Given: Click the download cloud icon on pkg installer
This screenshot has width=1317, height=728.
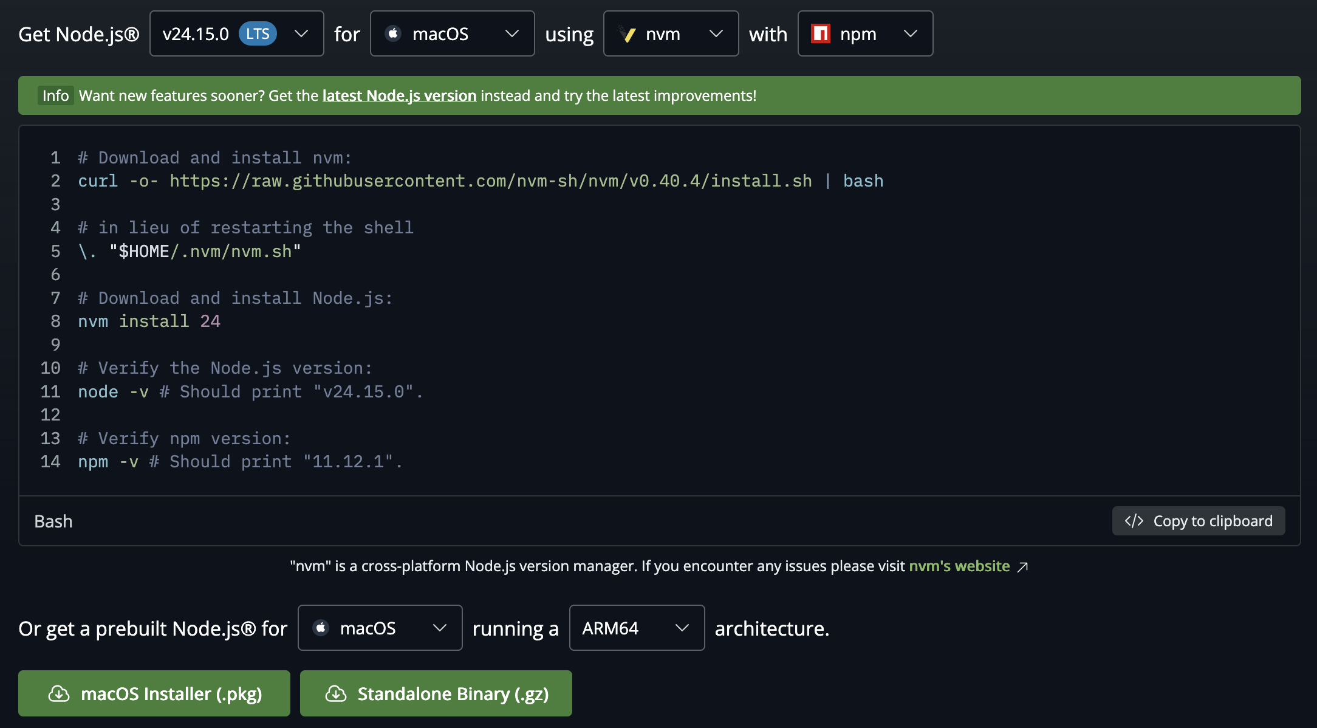Looking at the screenshot, I should pos(59,693).
